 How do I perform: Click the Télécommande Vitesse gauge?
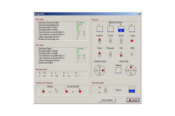[132, 90]
